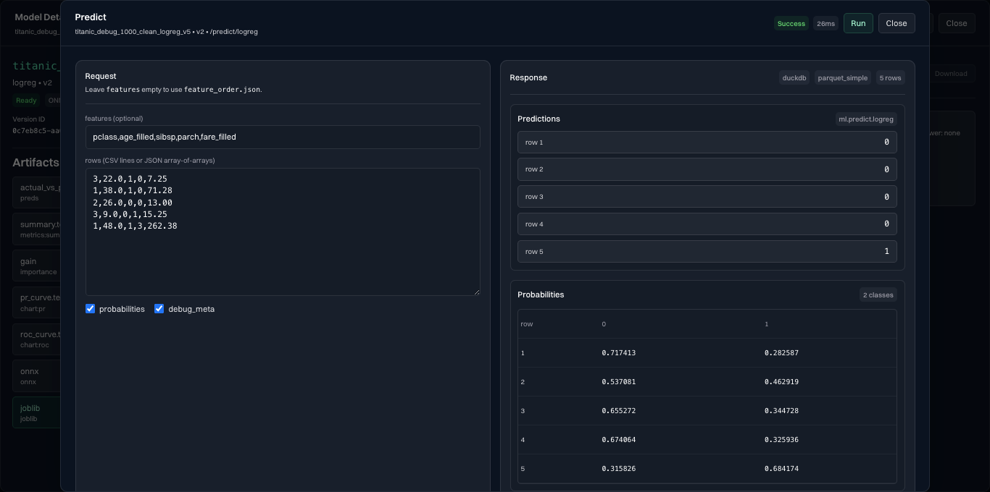
Task: Click the Success status badge
Action: pos(791,24)
